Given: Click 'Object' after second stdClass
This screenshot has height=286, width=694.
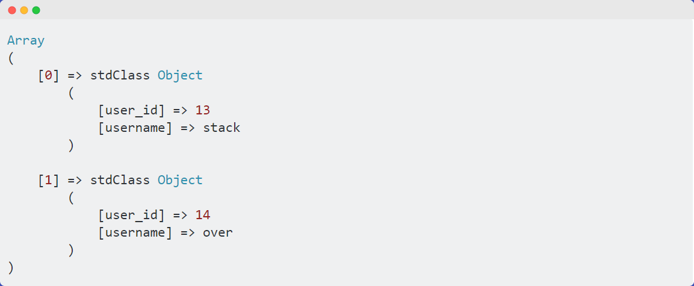Looking at the screenshot, I should coord(180,181).
